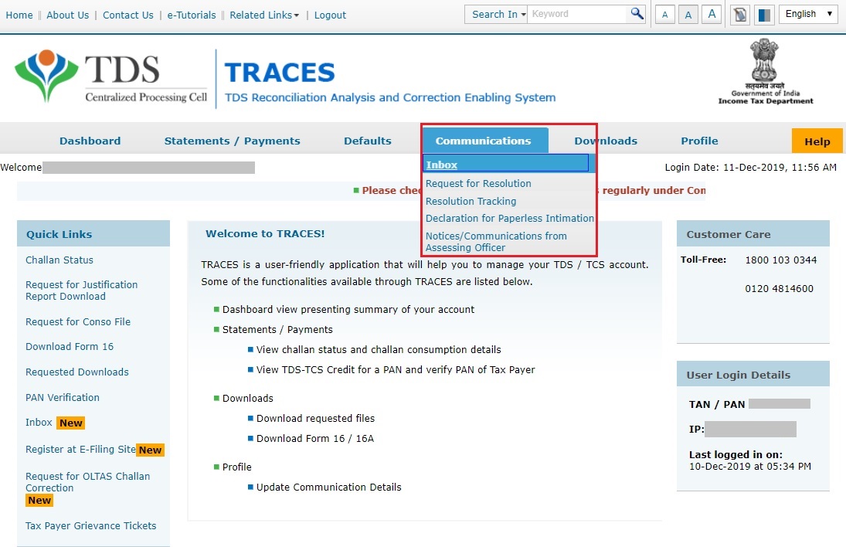
Task: Open Request for Resolution option
Action: click(x=478, y=183)
